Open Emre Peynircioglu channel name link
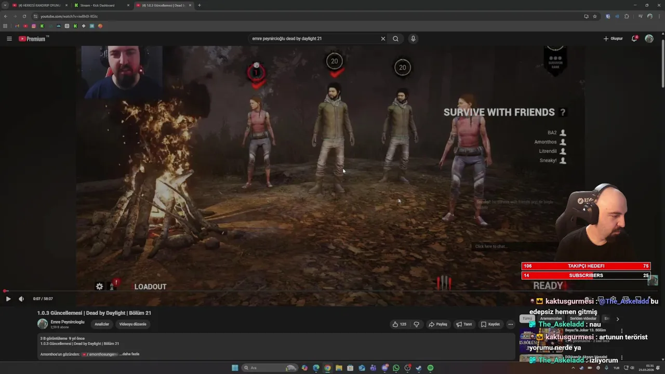Image resolution: width=665 pixels, height=374 pixels. click(x=68, y=322)
